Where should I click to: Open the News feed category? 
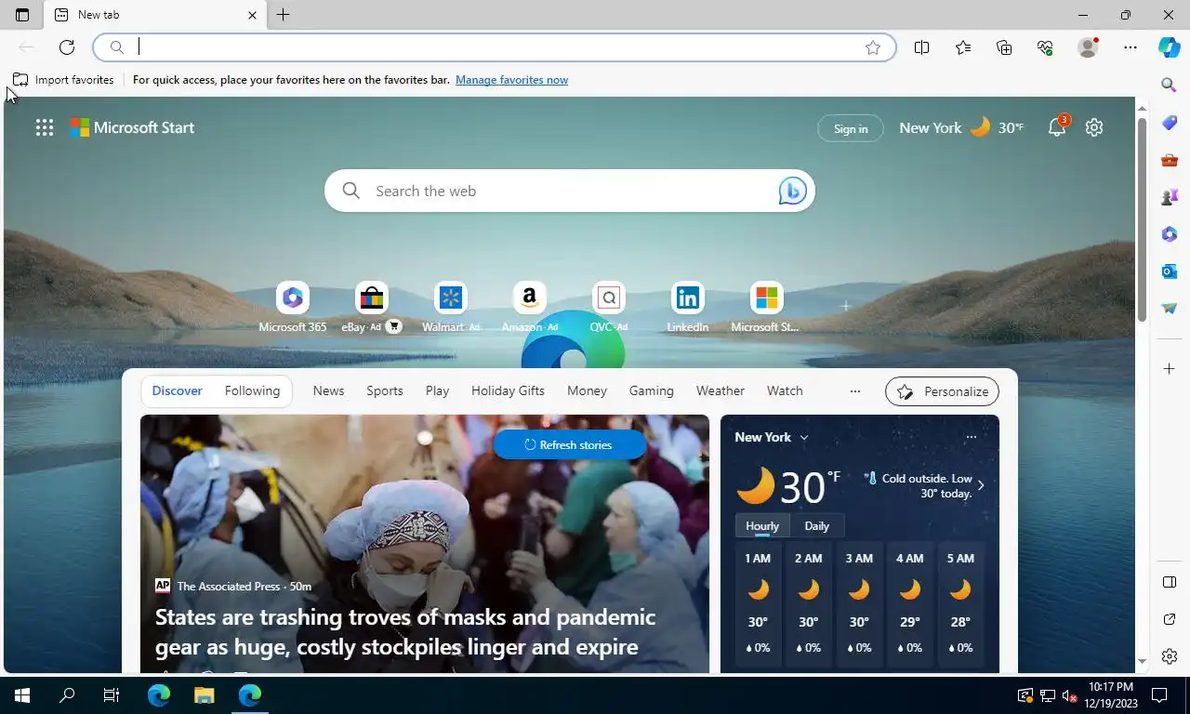coord(328,391)
